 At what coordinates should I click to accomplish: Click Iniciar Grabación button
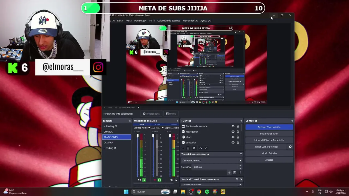(x=269, y=134)
